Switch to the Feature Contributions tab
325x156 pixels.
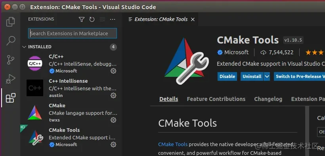coord(216,99)
